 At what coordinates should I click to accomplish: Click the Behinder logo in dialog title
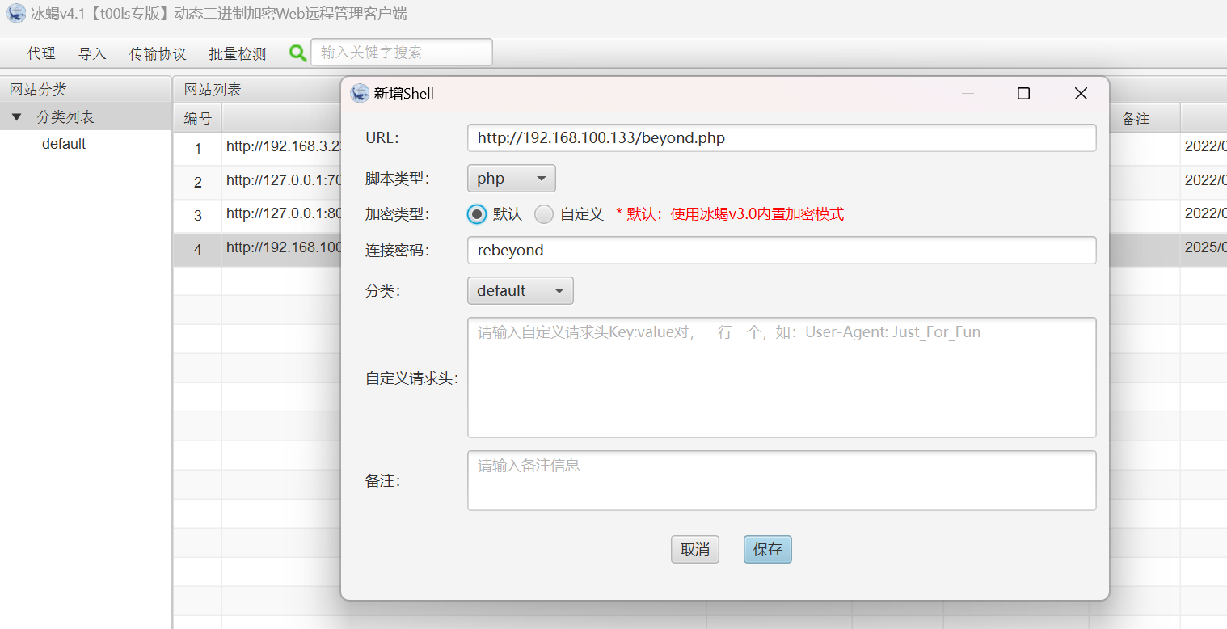[x=360, y=93]
